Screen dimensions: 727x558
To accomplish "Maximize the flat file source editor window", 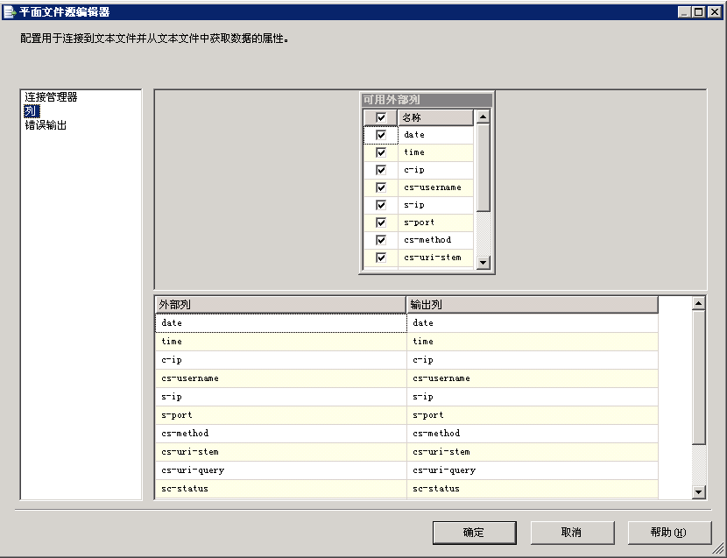I will click(x=698, y=12).
